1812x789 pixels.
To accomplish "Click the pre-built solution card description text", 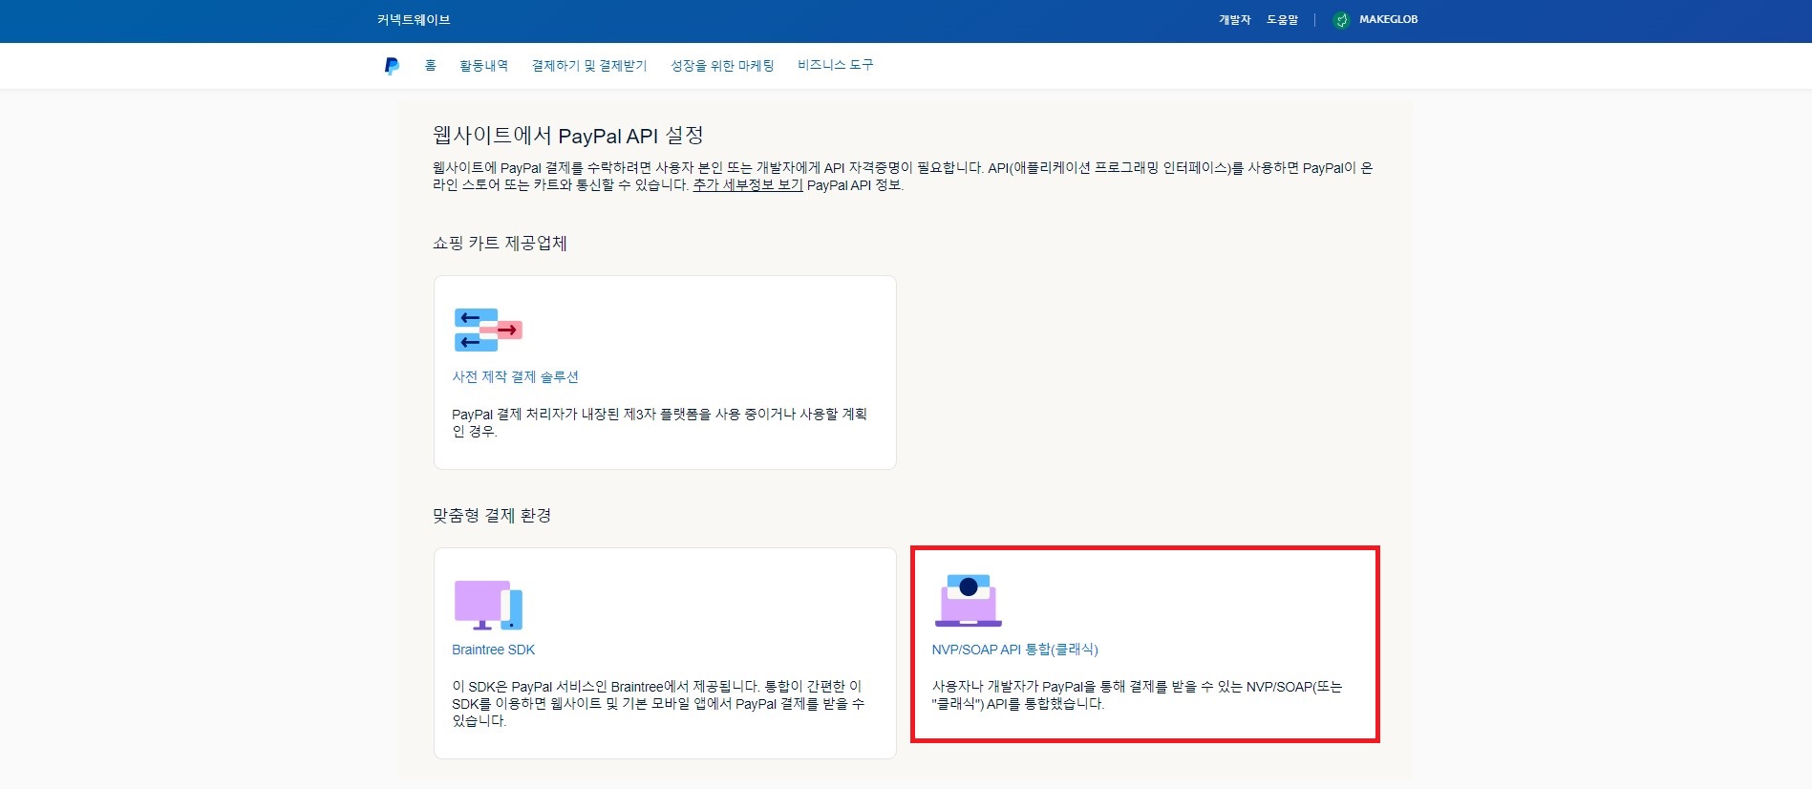I will [659, 422].
